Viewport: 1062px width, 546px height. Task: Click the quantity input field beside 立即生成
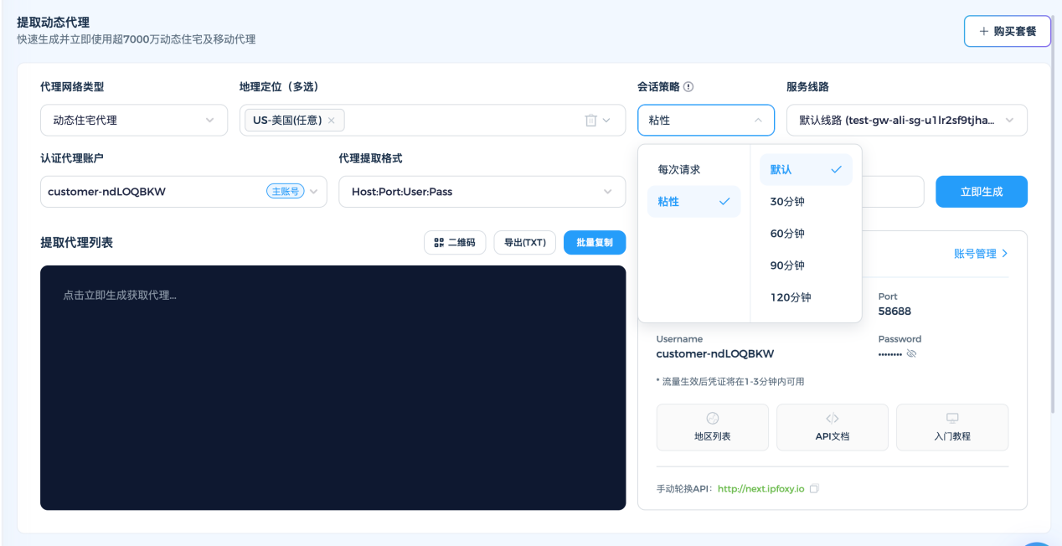893,192
